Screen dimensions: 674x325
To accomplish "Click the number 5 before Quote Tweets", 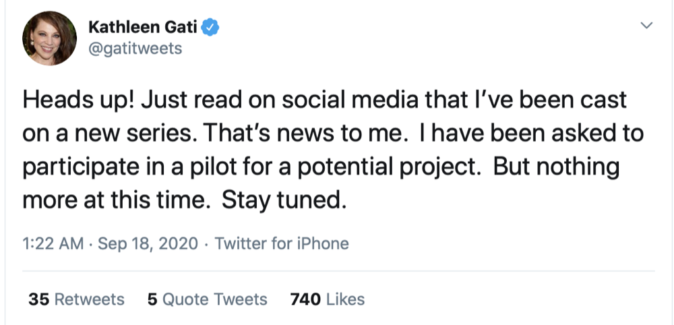I will click(x=152, y=299).
